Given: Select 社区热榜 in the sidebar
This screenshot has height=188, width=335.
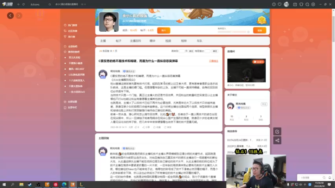Looking at the screenshot, I should point(72,31).
